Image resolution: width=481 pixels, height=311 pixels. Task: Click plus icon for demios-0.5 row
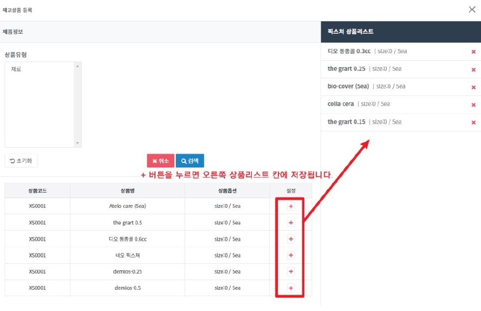point(291,288)
